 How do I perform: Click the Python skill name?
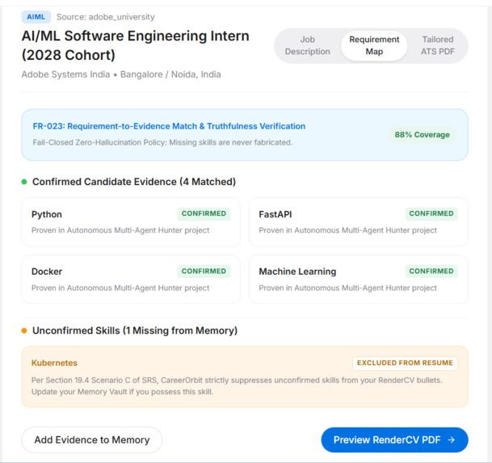(x=47, y=214)
